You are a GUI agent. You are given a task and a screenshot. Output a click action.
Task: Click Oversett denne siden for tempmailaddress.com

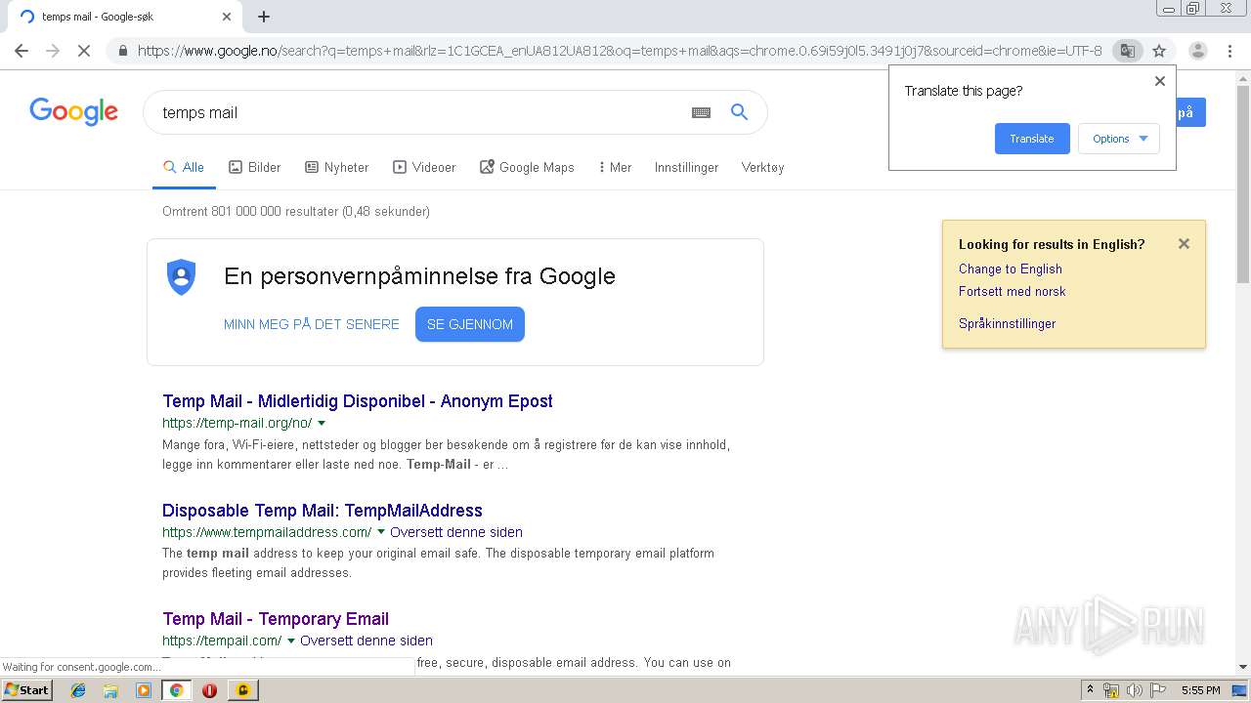pyautogui.click(x=456, y=532)
